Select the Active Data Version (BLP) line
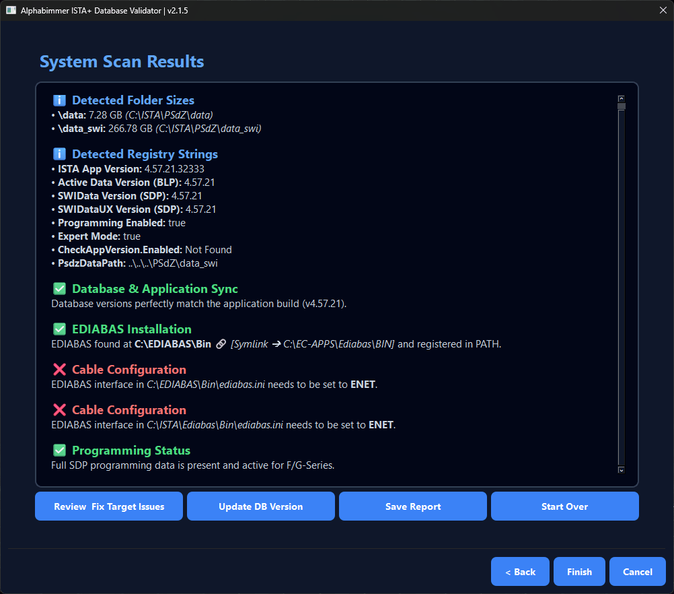 coord(133,183)
